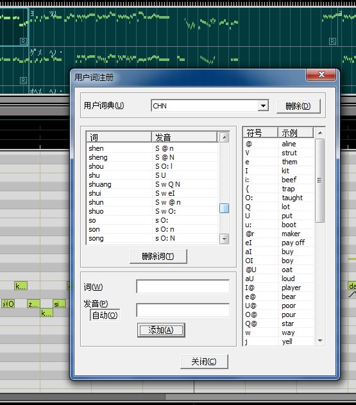The height and width of the screenshot is (405, 356).
Task: Click the 'Q@' symbol row for star
Action: pos(279,323)
